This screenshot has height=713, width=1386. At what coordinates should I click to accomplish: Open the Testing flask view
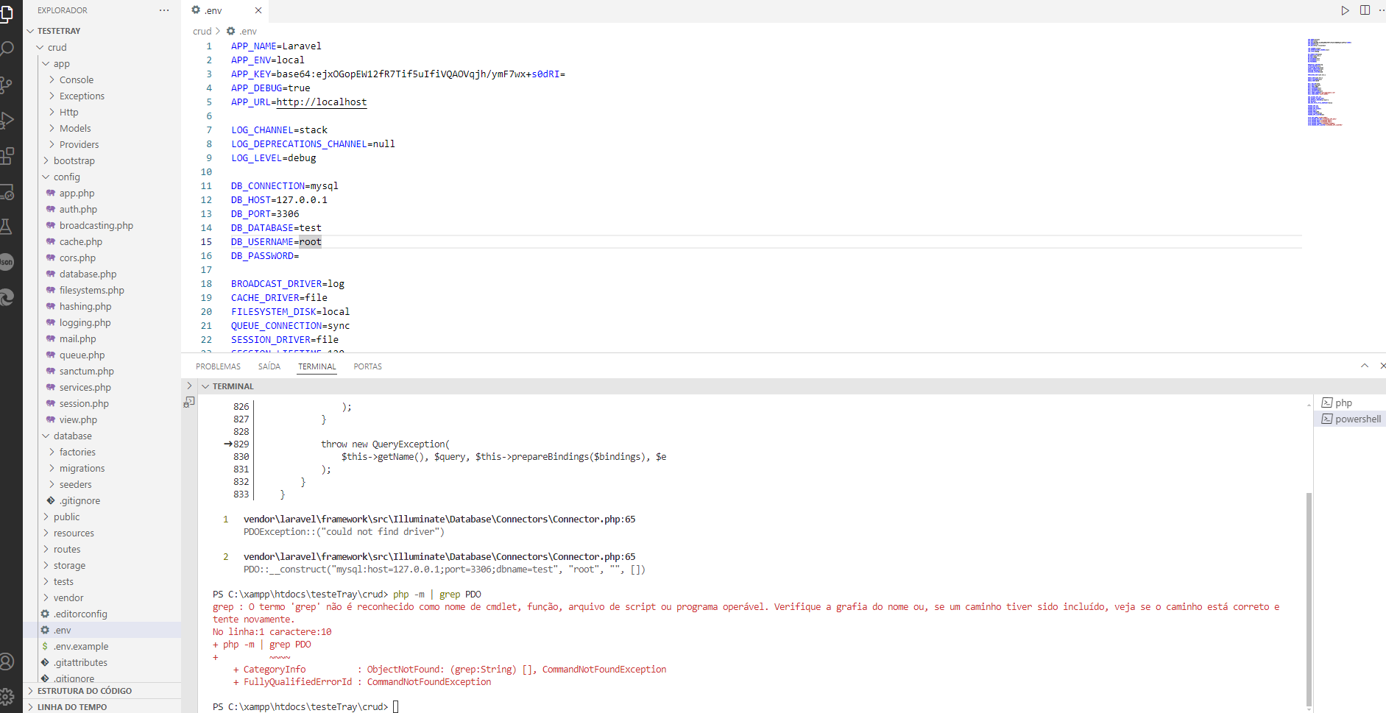click(x=6, y=227)
